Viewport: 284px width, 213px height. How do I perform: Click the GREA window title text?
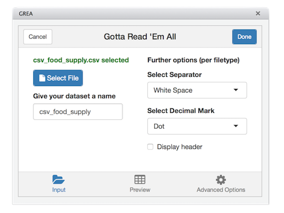point(26,14)
